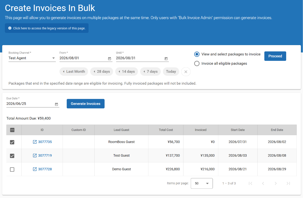
Task: Apply the 28 days date preset
Action: pos(102,72)
